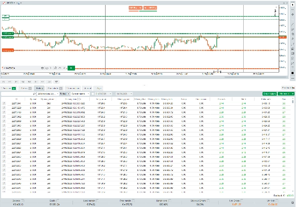Click the green Order history button
Screen dimensions: 296x207
click(x=269, y=94)
